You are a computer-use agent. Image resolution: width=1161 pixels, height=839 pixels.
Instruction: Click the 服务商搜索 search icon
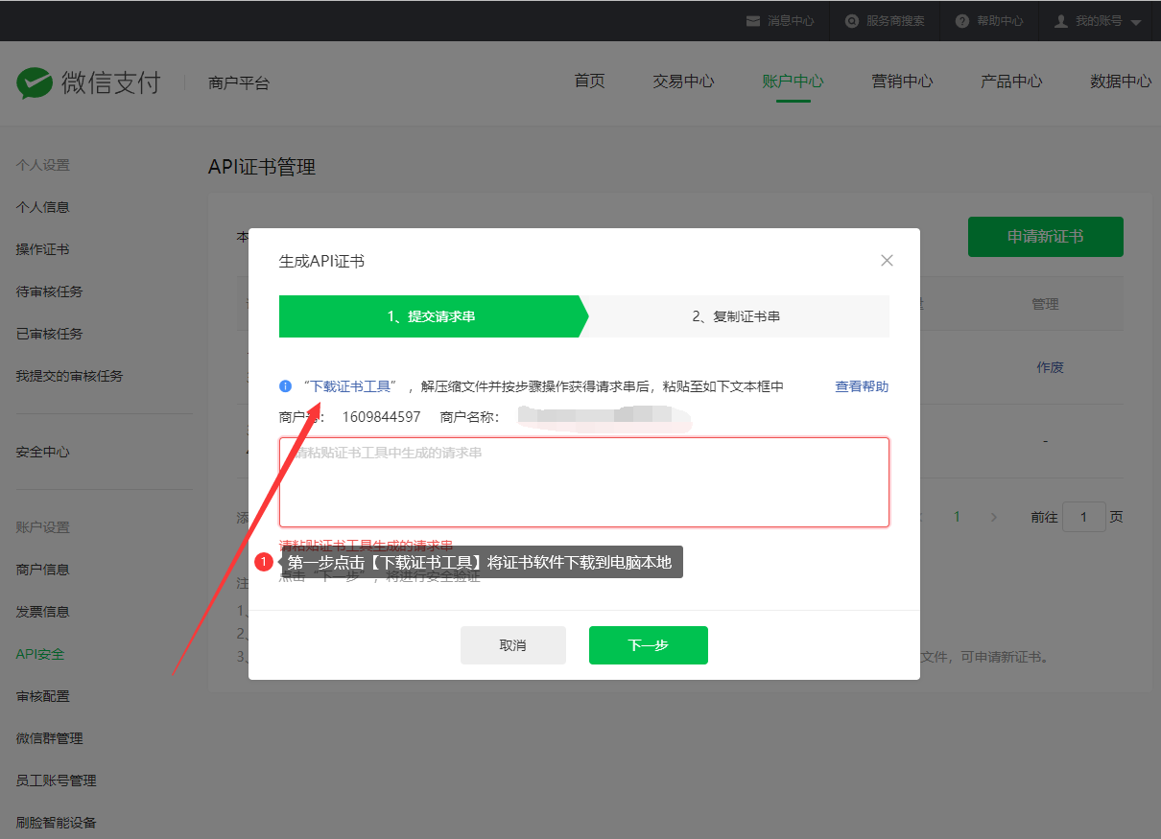852,20
